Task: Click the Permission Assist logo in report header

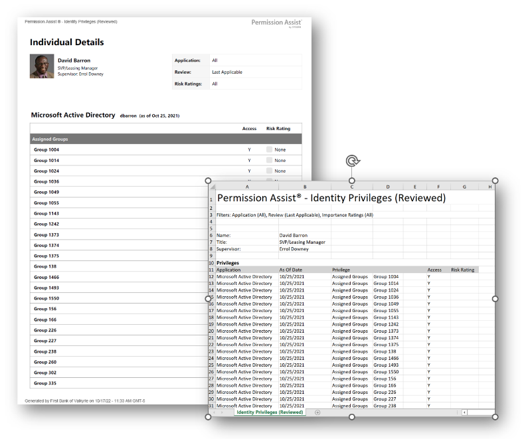Action: 276,23
